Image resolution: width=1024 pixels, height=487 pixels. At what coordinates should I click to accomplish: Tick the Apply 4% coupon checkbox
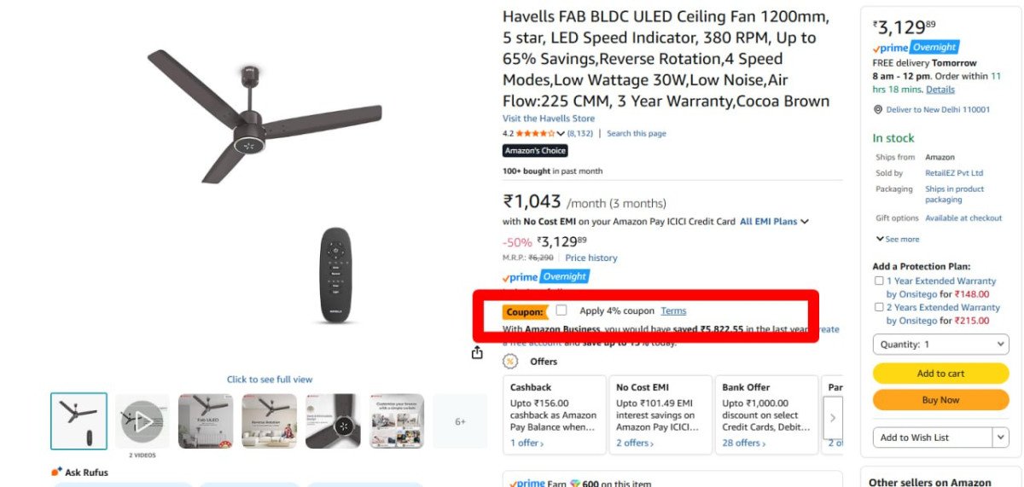[x=561, y=310]
